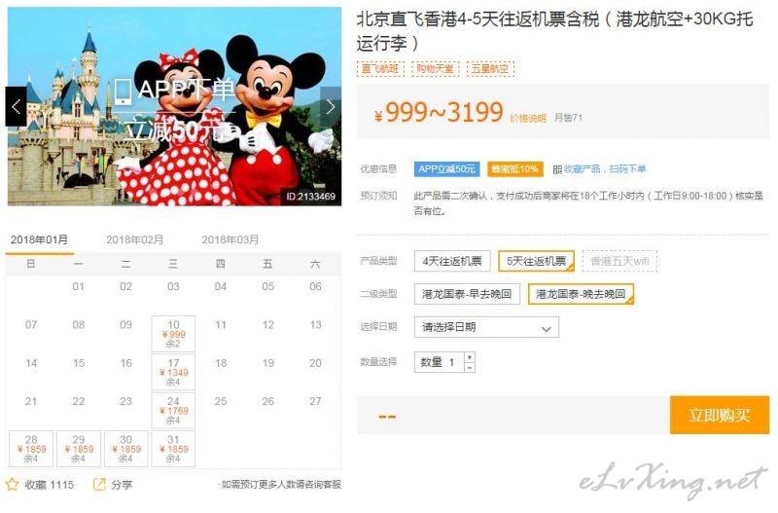
Task: Click the 如需预订更多人数请咨询客服 note
Action: coord(280,484)
